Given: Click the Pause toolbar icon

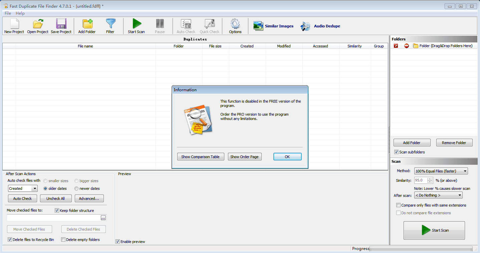Looking at the screenshot, I should click(x=160, y=26).
